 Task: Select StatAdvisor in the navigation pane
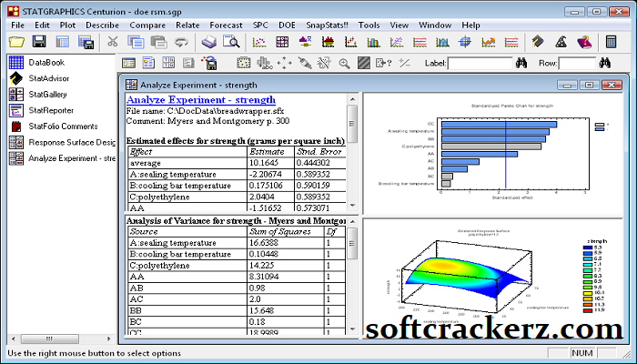49,78
